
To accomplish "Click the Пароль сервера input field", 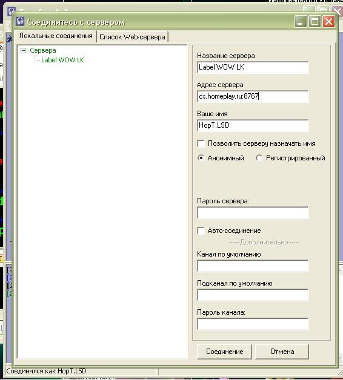I will pos(253,212).
